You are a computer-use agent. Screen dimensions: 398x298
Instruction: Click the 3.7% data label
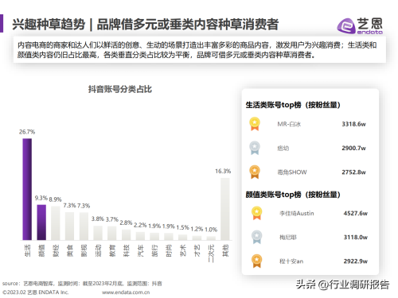pos(112,219)
